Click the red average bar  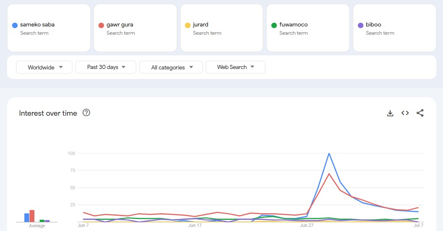pyautogui.click(x=32, y=216)
